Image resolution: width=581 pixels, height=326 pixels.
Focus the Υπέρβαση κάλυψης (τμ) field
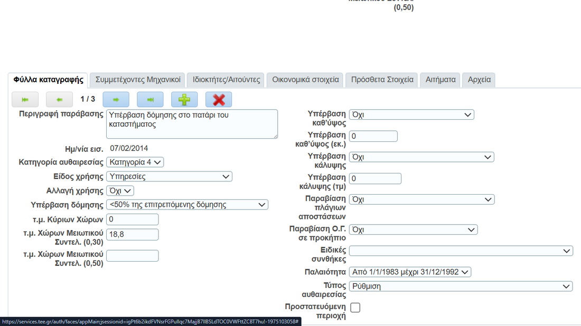[376, 179]
